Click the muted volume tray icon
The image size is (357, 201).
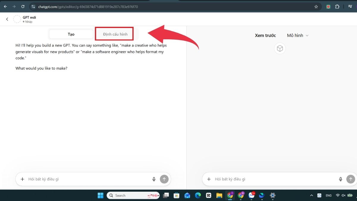[x=343, y=195]
